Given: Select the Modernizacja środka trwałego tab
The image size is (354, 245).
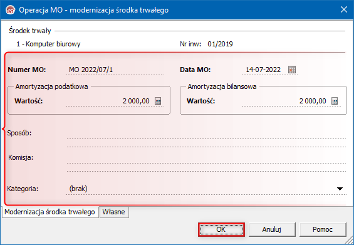Looking at the screenshot, I should tap(50, 212).
